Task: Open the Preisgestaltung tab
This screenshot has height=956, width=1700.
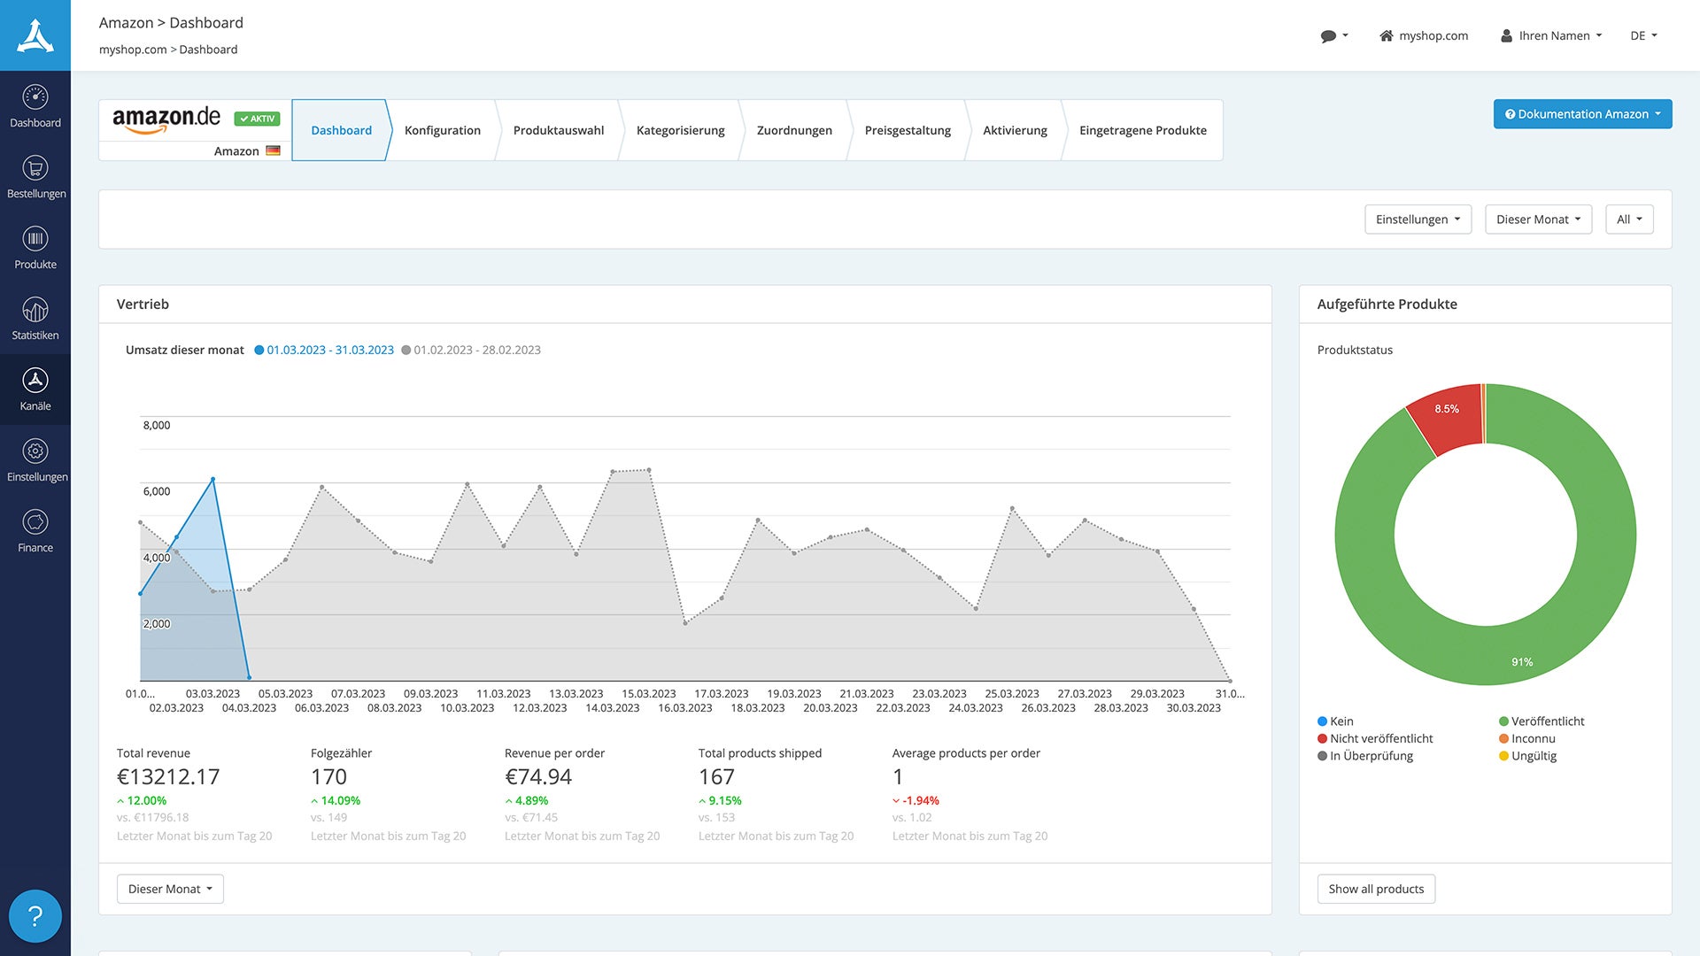Action: pos(907,130)
